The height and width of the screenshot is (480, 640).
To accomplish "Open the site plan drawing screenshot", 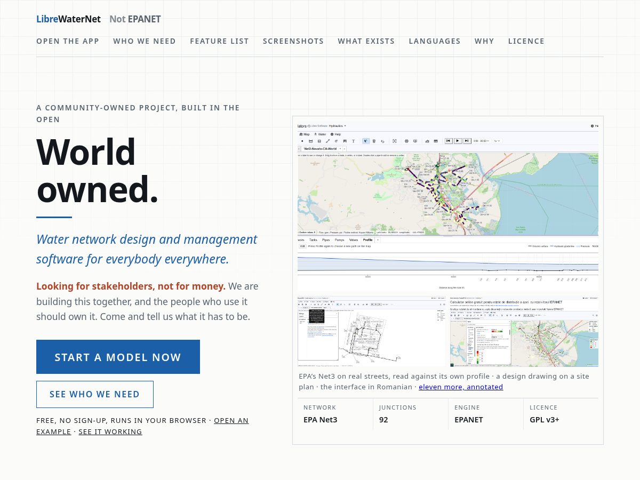I will (372, 332).
